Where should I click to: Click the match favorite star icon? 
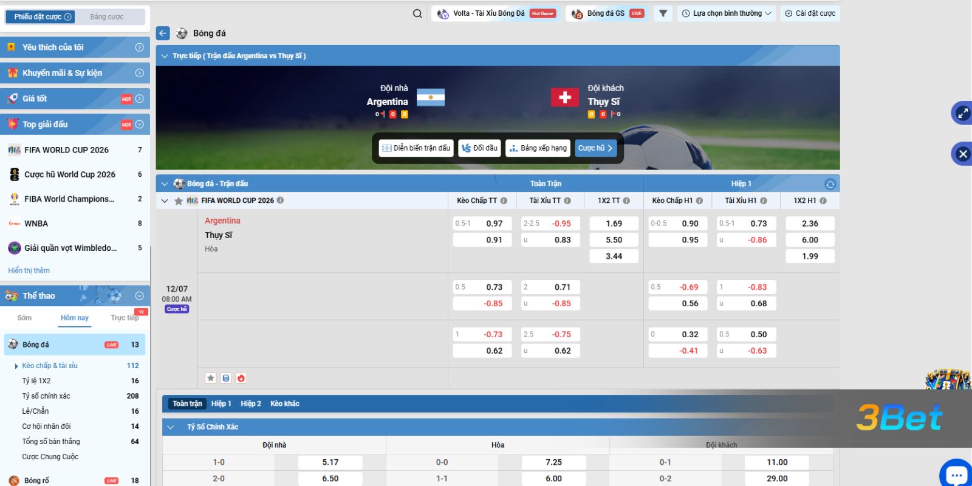pos(211,378)
